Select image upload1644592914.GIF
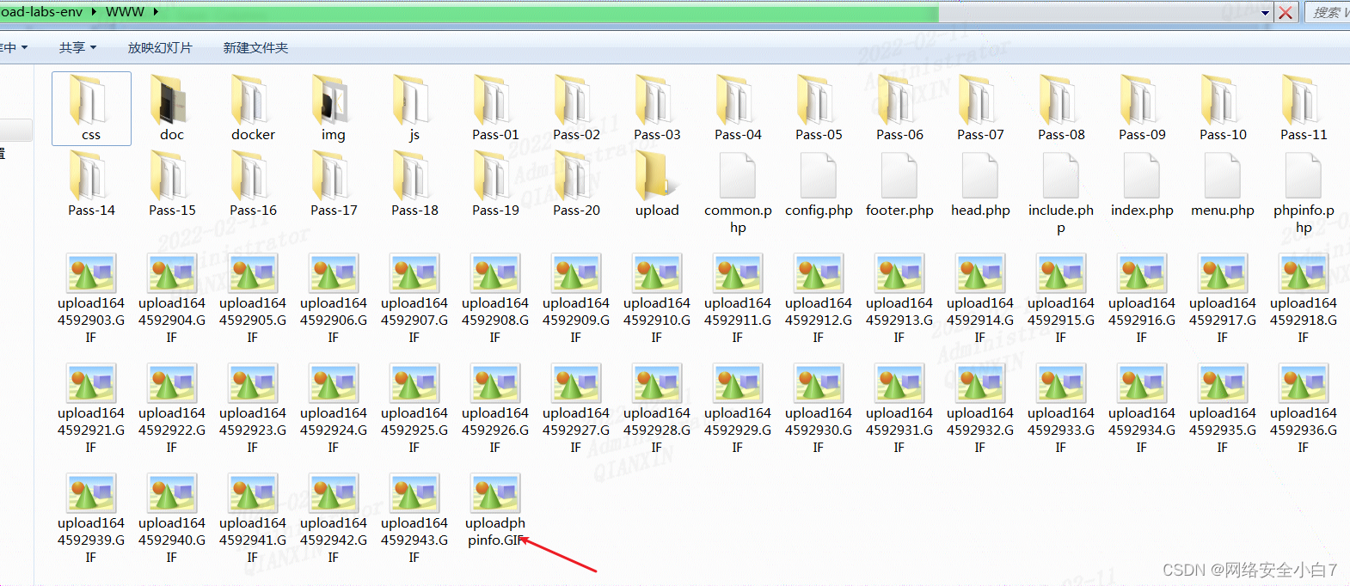 [x=980, y=298]
